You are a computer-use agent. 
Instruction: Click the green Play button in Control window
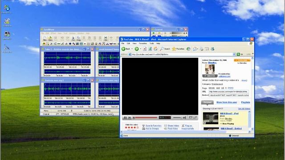[154, 33]
